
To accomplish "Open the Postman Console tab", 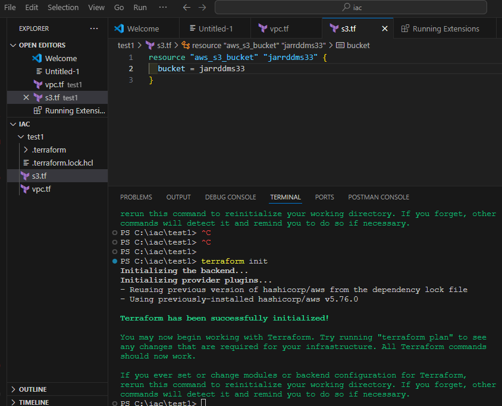I will point(378,197).
